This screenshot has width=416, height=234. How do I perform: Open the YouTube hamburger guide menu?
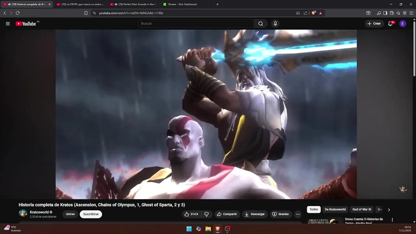tap(8, 24)
